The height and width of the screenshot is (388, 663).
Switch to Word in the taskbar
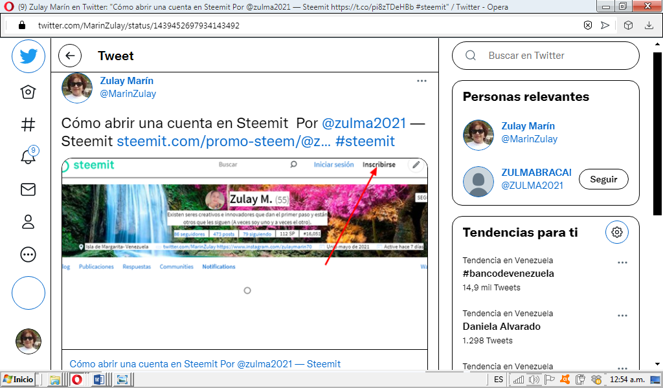click(99, 380)
